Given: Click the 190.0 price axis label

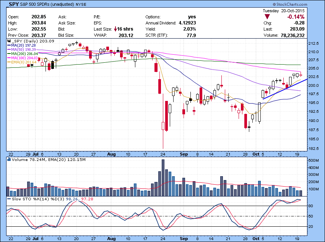Looking at the screenshot, I should pos(314,120).
